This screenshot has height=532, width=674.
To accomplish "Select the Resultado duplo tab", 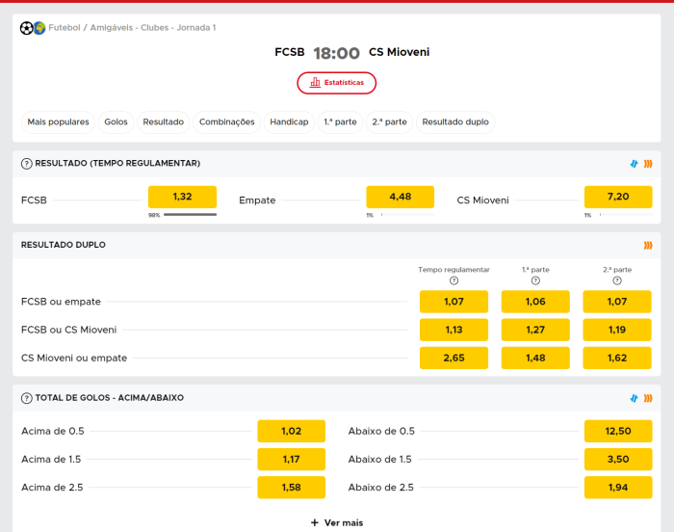I will 455,121.
